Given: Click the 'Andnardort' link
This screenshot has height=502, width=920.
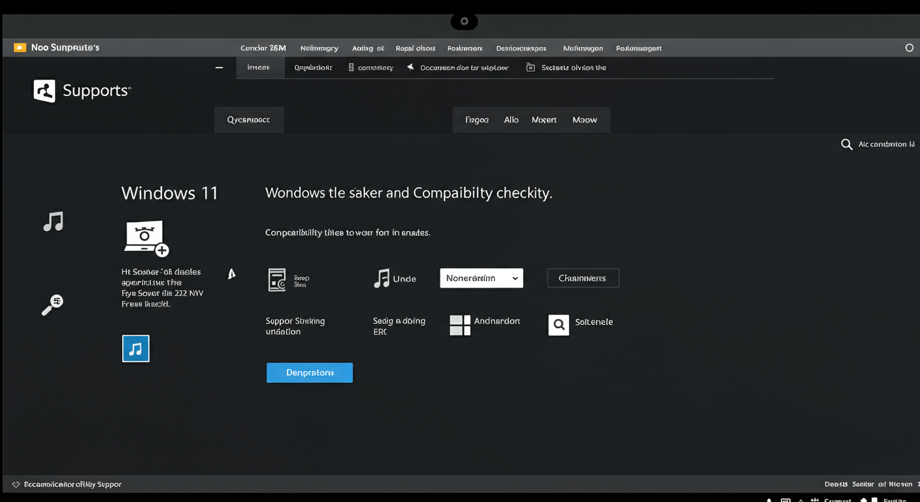Looking at the screenshot, I should 497,321.
